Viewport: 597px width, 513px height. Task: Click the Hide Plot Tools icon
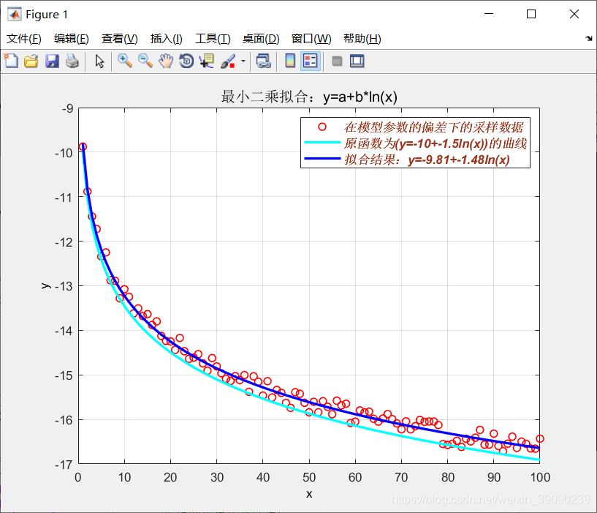pos(337,61)
